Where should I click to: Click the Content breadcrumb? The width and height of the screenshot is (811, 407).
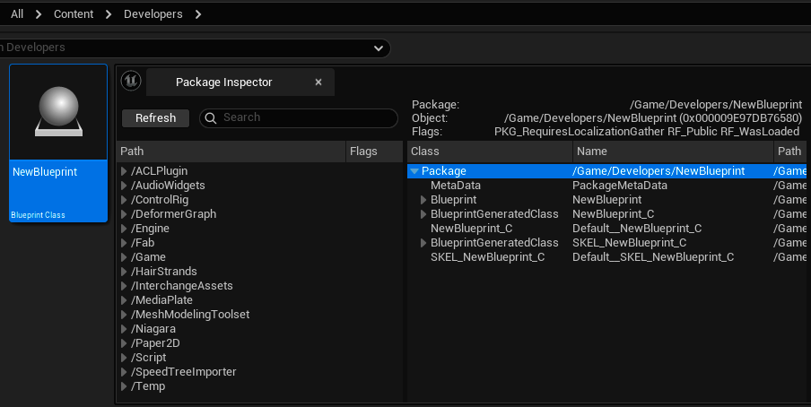point(74,14)
